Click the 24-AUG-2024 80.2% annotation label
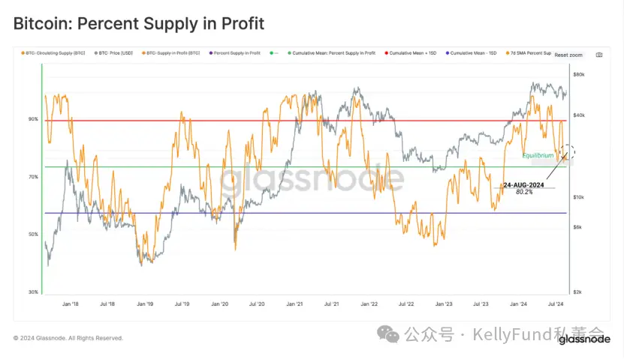 point(523,187)
